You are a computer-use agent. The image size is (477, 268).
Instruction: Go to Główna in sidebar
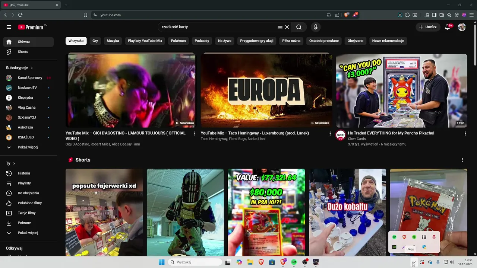(28, 42)
